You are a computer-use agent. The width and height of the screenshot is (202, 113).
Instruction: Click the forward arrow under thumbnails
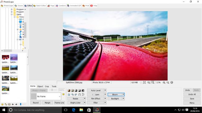(x=16, y=104)
